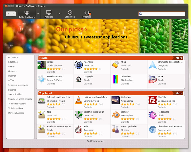Image resolution: width=191 pixels, height=152 pixels.
Task: Click the VLC traffic cone icon
Action: point(79,100)
